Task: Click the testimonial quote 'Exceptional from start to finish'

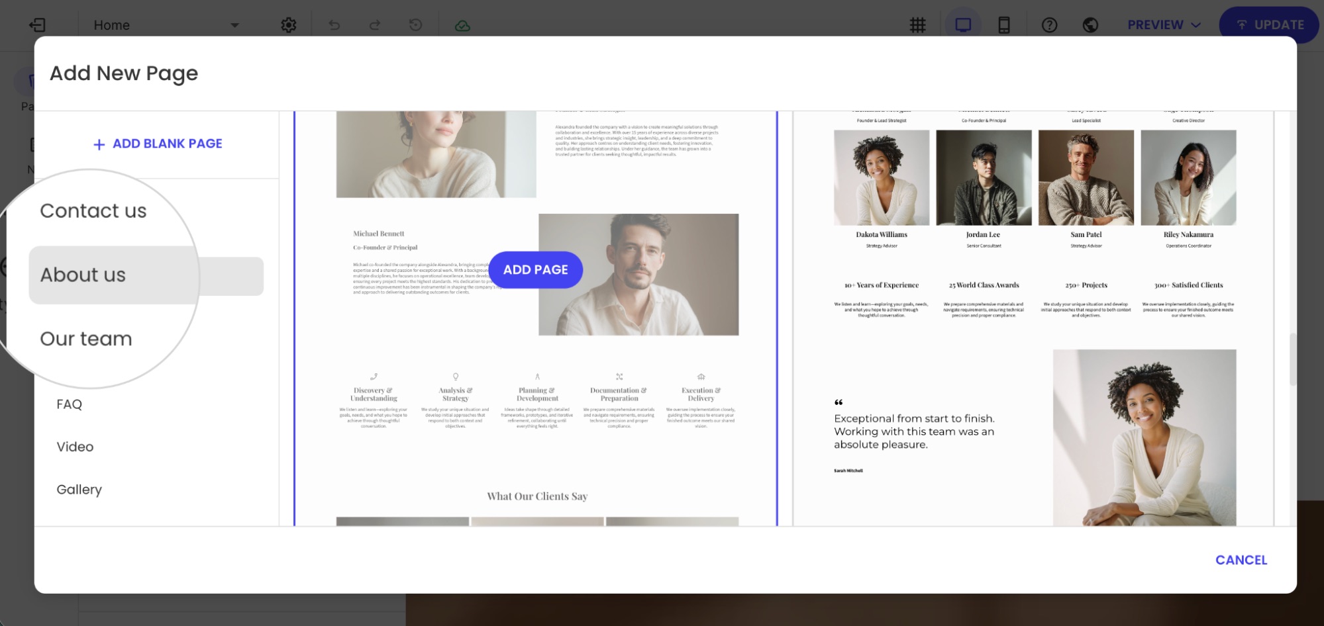Action: tap(914, 431)
